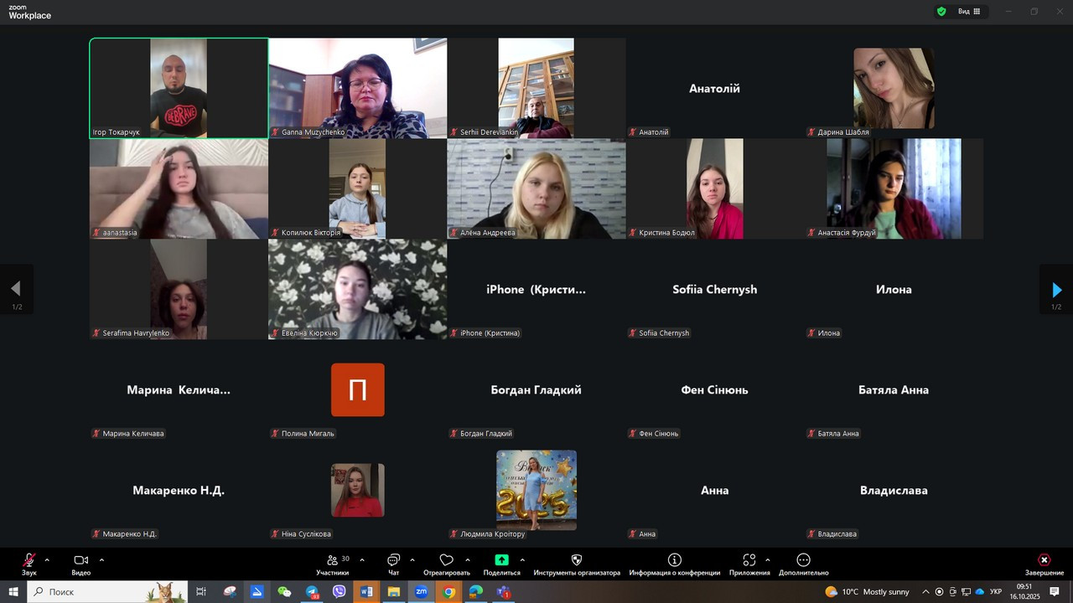Switch the УКР keyboard language indicator
The image size is (1073, 603).
coord(996,591)
